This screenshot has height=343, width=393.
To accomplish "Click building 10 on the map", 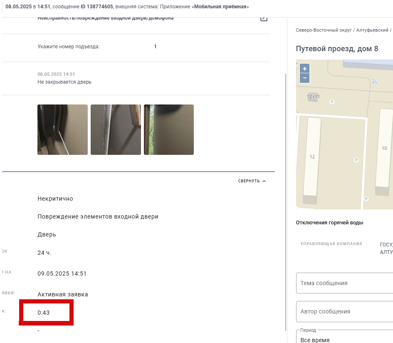I will pyautogui.click(x=384, y=148).
